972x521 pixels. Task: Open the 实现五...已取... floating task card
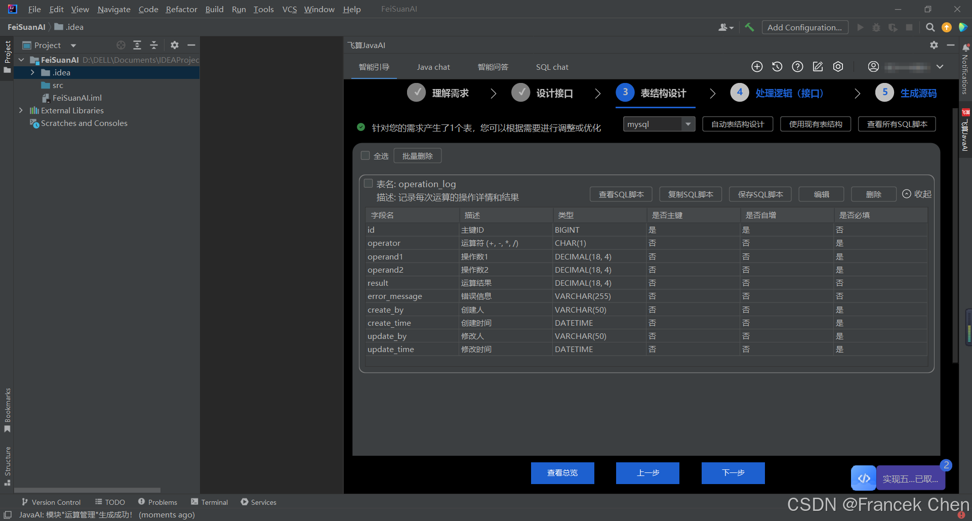click(x=910, y=479)
